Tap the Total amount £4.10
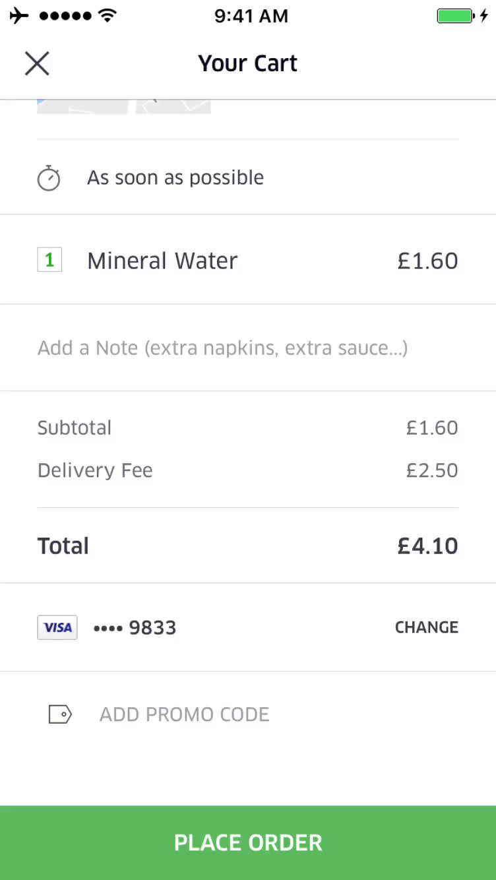The width and height of the screenshot is (496, 880). 427,546
